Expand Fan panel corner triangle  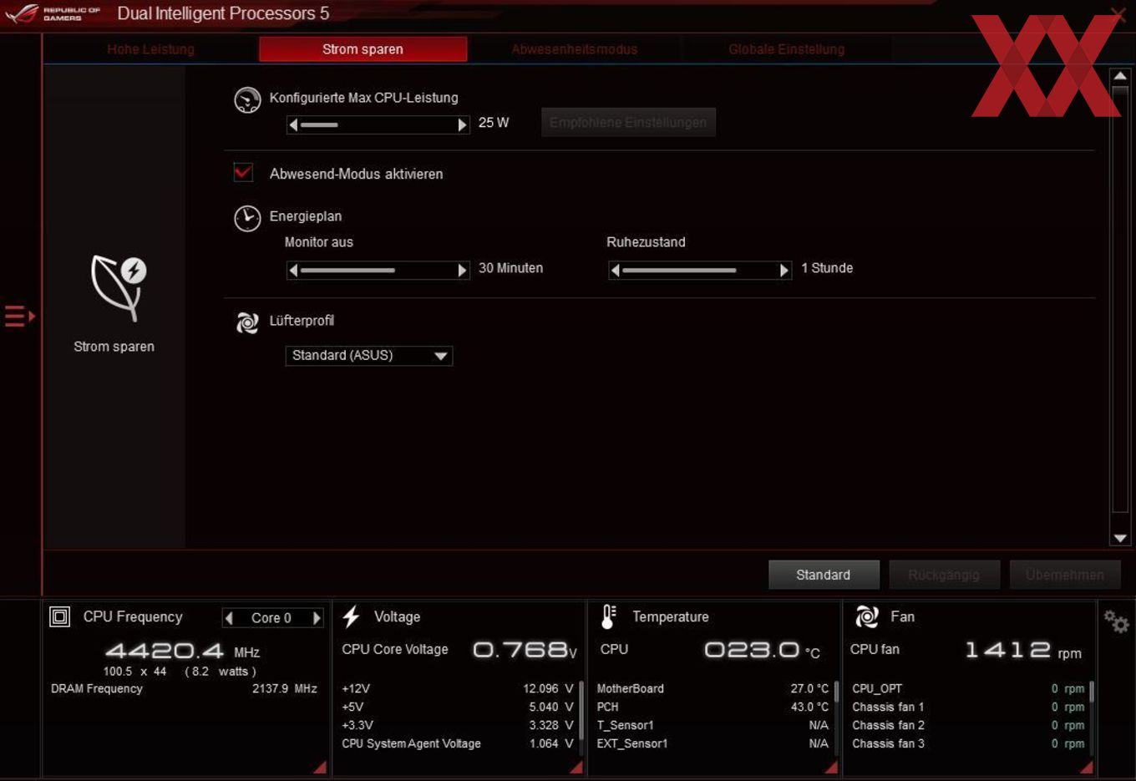[1086, 767]
